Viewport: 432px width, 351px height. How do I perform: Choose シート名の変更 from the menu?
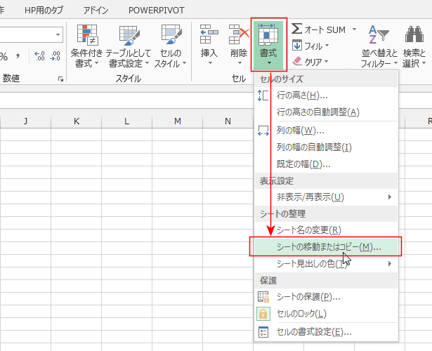[308, 230]
